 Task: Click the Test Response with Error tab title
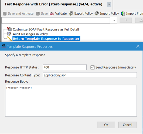pos(53,4)
